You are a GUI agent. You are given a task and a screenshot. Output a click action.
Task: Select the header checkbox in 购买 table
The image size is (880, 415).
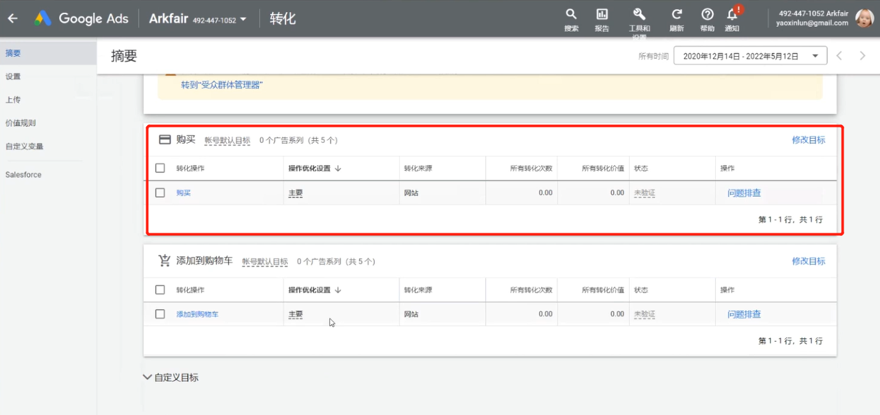pyautogui.click(x=160, y=168)
